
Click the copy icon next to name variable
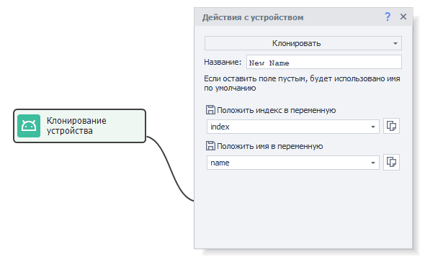(391, 163)
